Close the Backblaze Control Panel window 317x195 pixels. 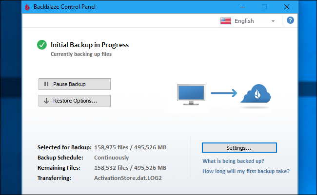pos(287,7)
